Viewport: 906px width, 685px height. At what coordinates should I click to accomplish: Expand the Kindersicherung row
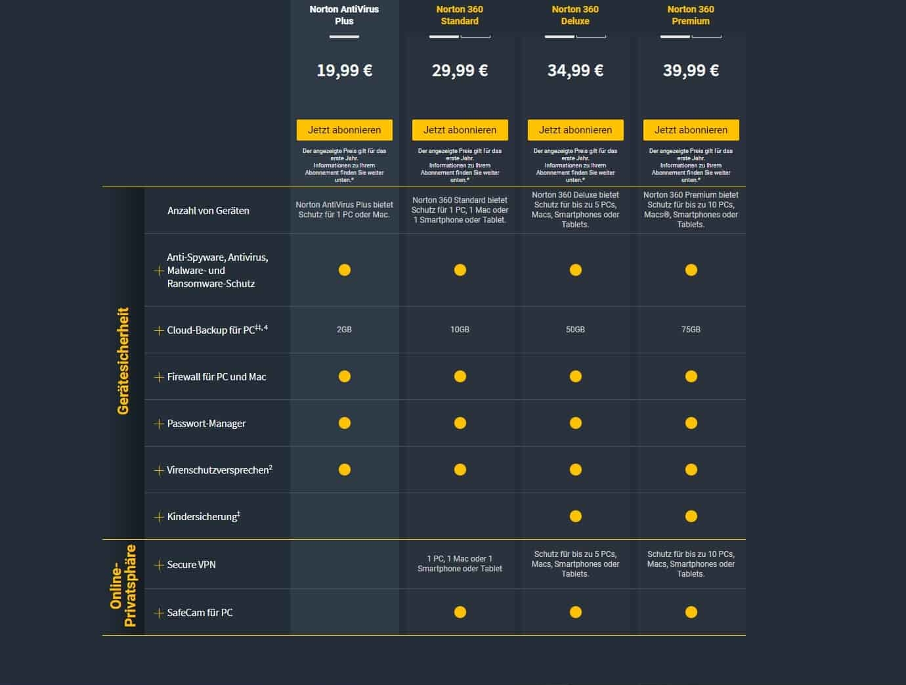click(x=158, y=517)
